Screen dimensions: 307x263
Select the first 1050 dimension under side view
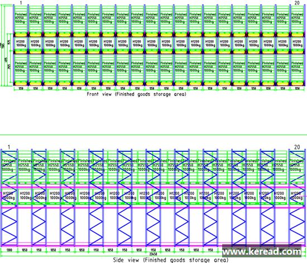25,250
